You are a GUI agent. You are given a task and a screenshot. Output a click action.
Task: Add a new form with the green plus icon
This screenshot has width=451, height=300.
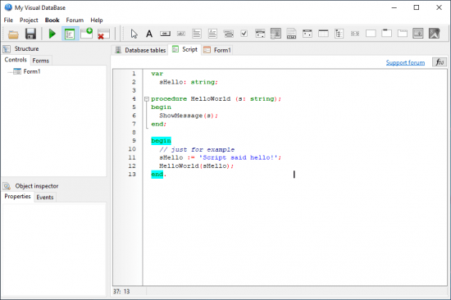click(87, 34)
